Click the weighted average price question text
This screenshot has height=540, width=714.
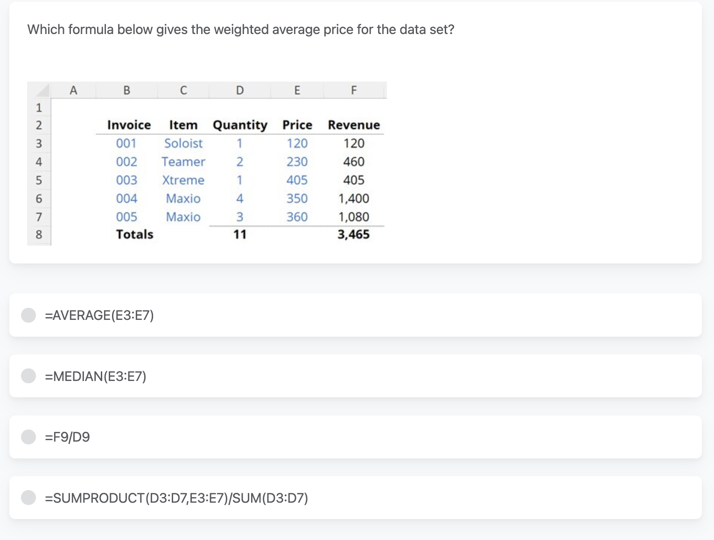coord(241,29)
